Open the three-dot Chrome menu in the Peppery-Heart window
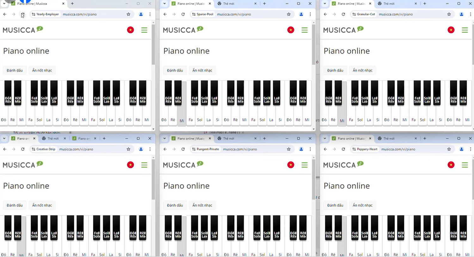474x257 pixels. (470, 149)
